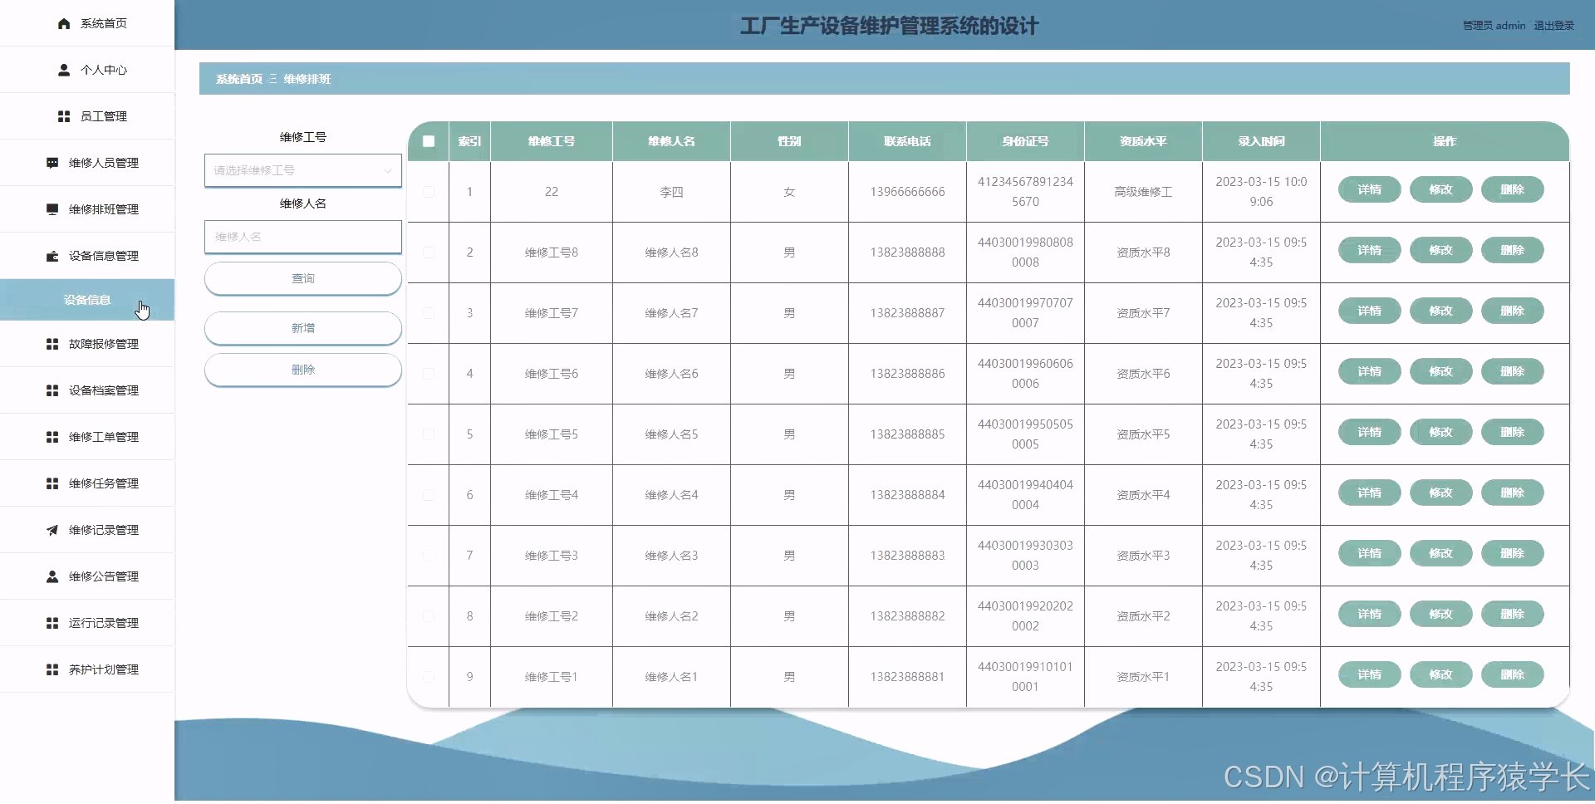Screen dimensions: 1595x804
Task: Focus the 维修人名 input field
Action: (x=303, y=237)
